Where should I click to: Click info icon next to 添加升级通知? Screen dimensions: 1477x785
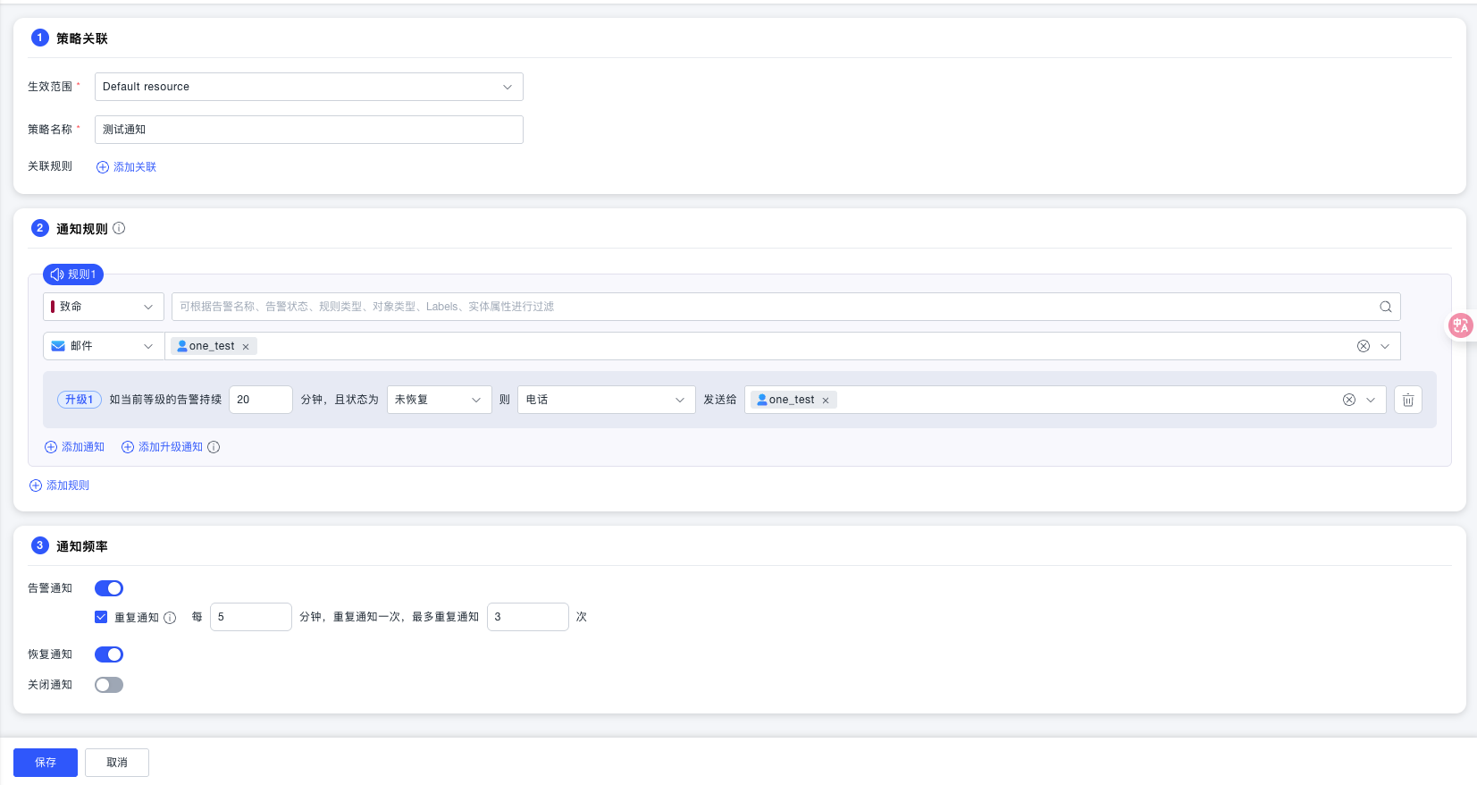pos(214,447)
